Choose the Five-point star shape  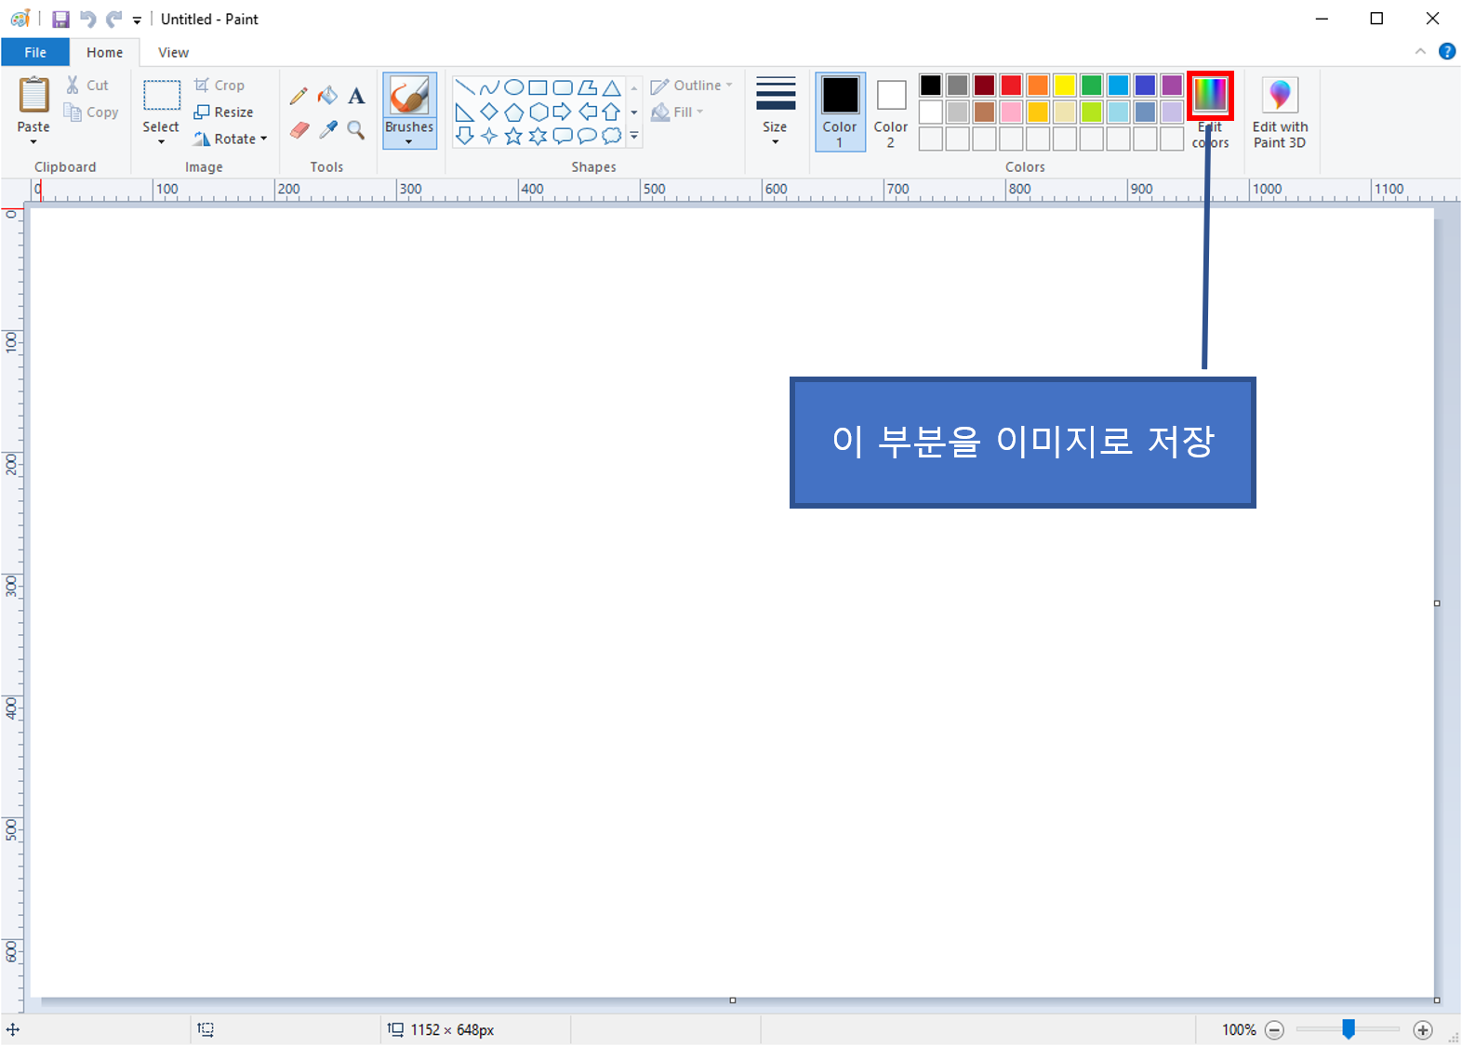coord(513,137)
